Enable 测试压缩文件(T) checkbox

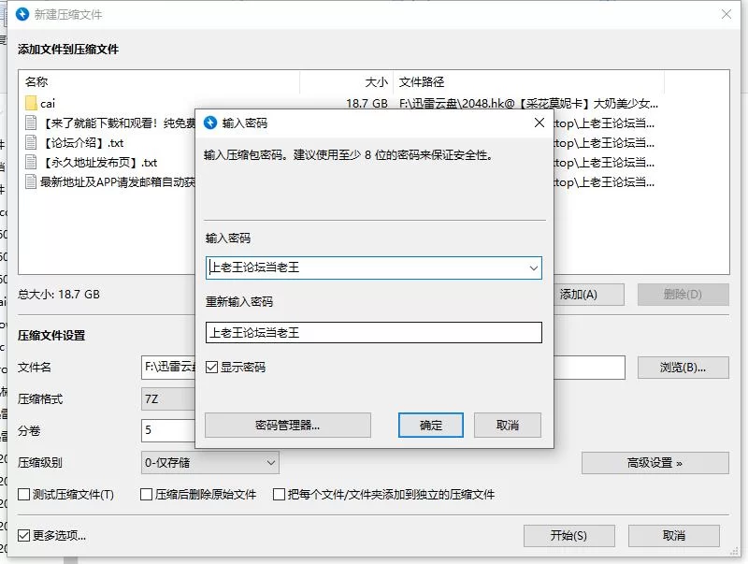tap(24, 495)
